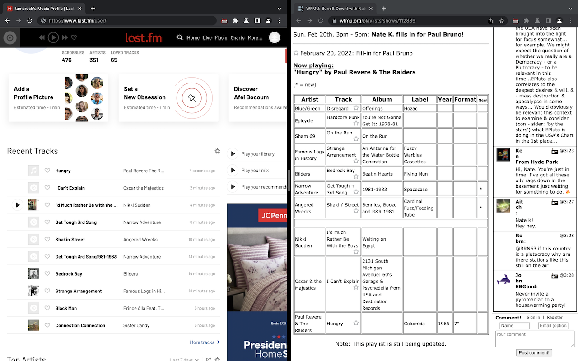The height and width of the screenshot is (361, 578).
Task: Open the Music section on Last.fm
Action: click(x=221, y=38)
